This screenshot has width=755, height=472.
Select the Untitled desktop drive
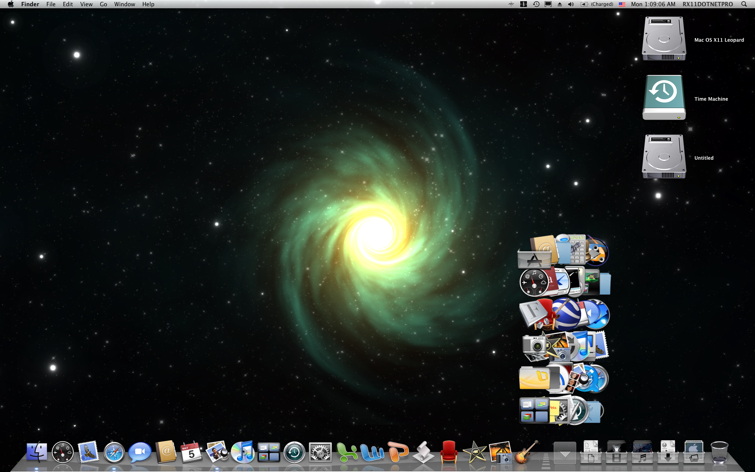(x=664, y=157)
